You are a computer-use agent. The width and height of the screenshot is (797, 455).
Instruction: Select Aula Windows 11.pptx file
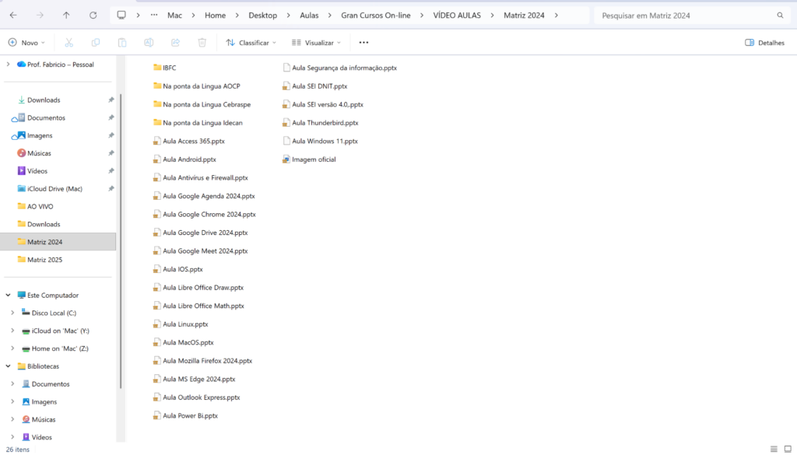[x=320, y=142]
